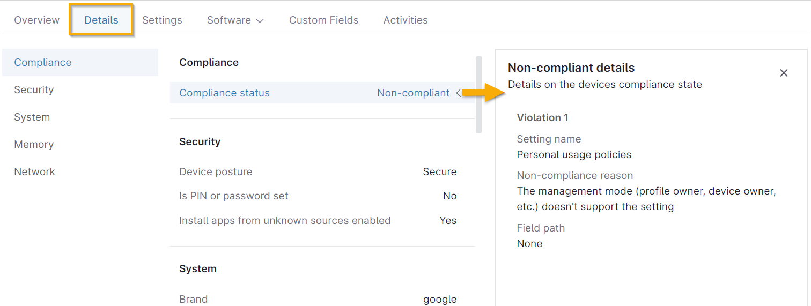Image resolution: width=811 pixels, height=306 pixels.
Task: Expand the Software tab dropdown arrow
Action: coord(260,20)
